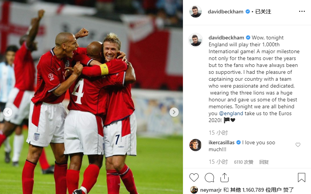Open the ikercasillas username link
311x194 pixels.
pyautogui.click(x=222, y=142)
